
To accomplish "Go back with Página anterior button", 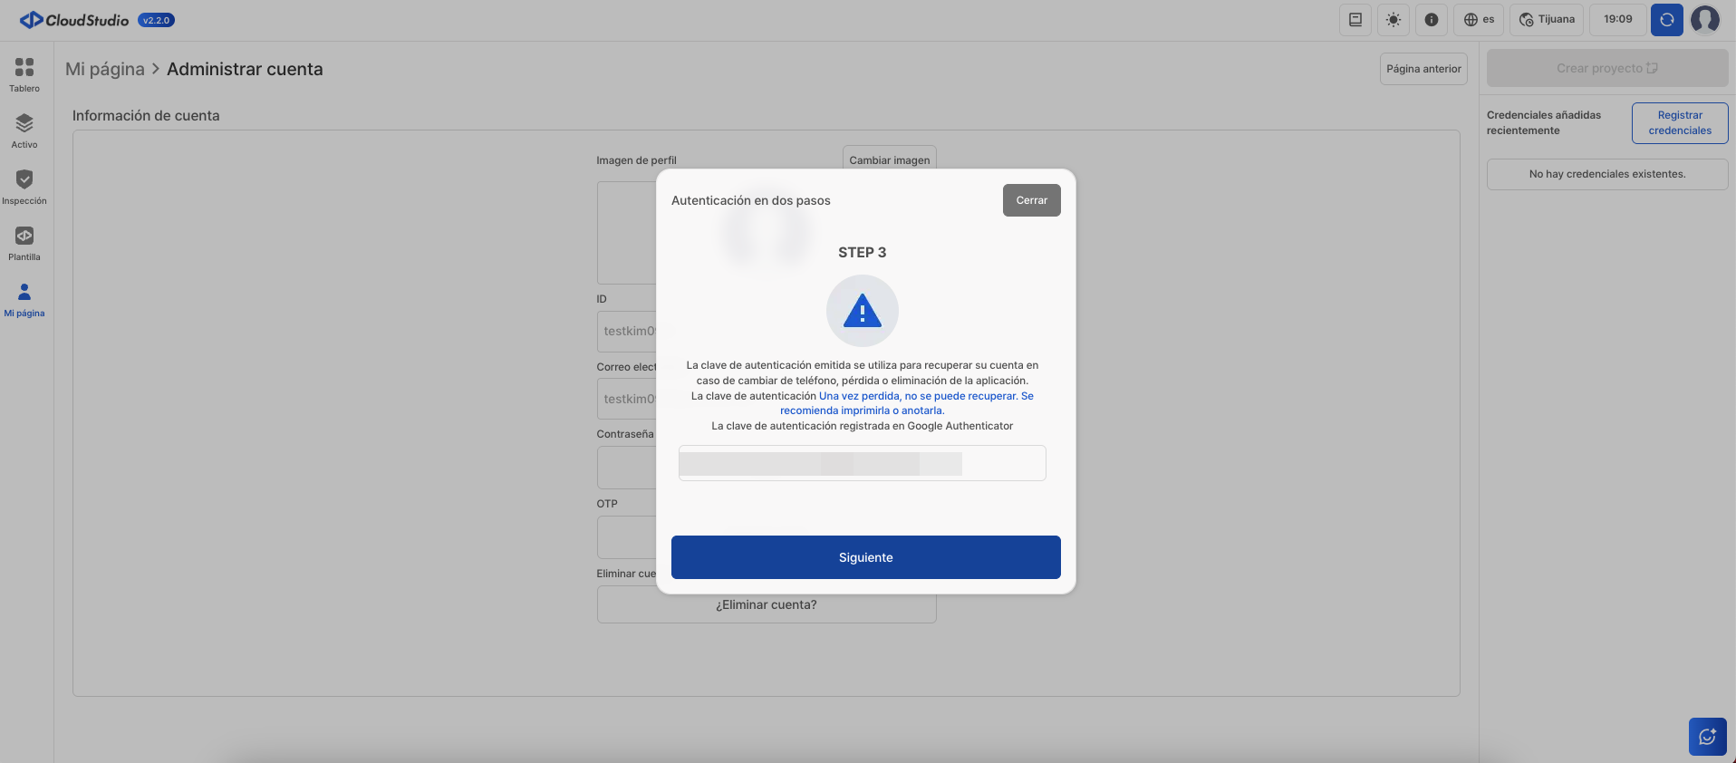I will pyautogui.click(x=1423, y=69).
